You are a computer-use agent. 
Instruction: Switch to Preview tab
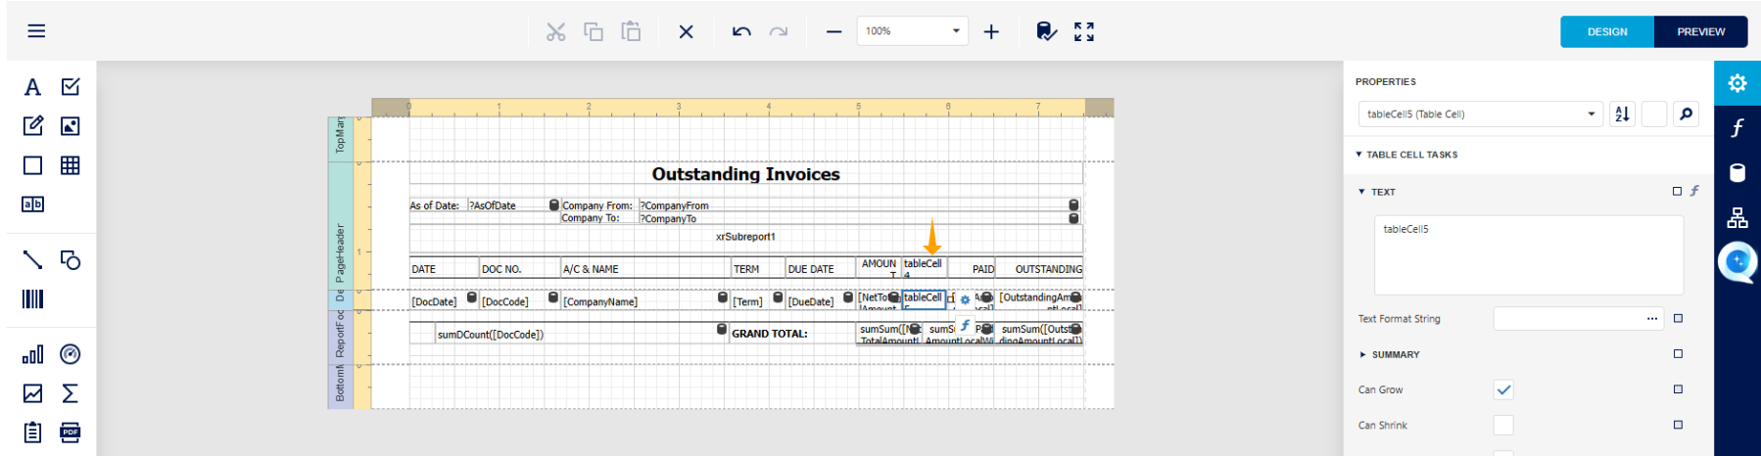pyautogui.click(x=1700, y=31)
